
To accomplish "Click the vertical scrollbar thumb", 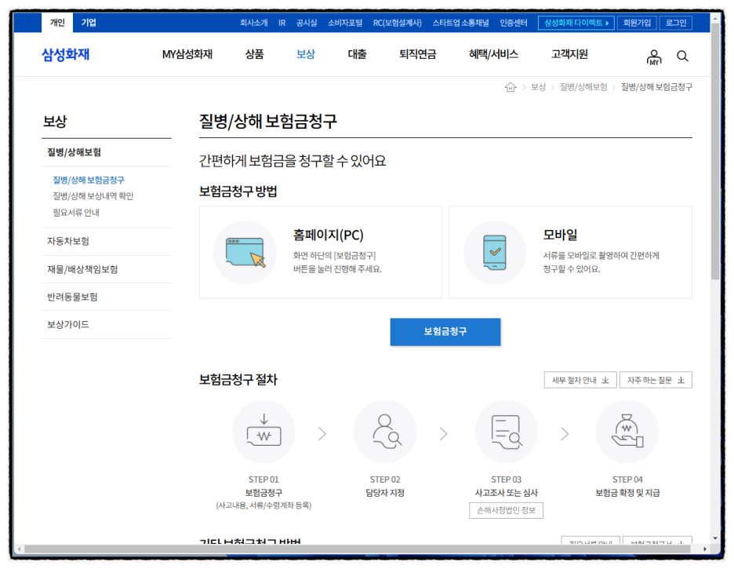I will point(715,151).
